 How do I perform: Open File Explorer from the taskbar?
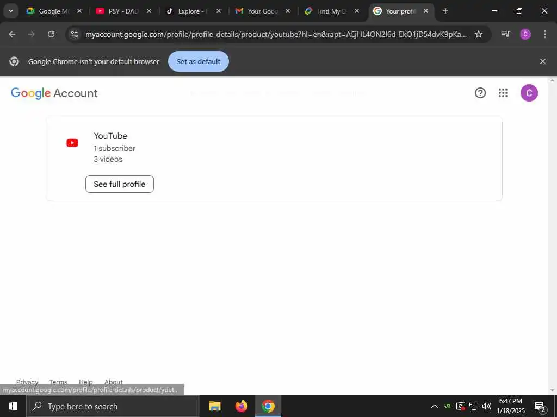tap(214, 406)
